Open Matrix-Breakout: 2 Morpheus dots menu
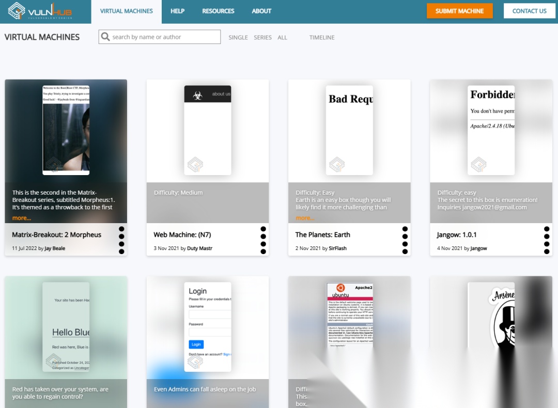Image resolution: width=558 pixels, height=408 pixels. click(121, 240)
